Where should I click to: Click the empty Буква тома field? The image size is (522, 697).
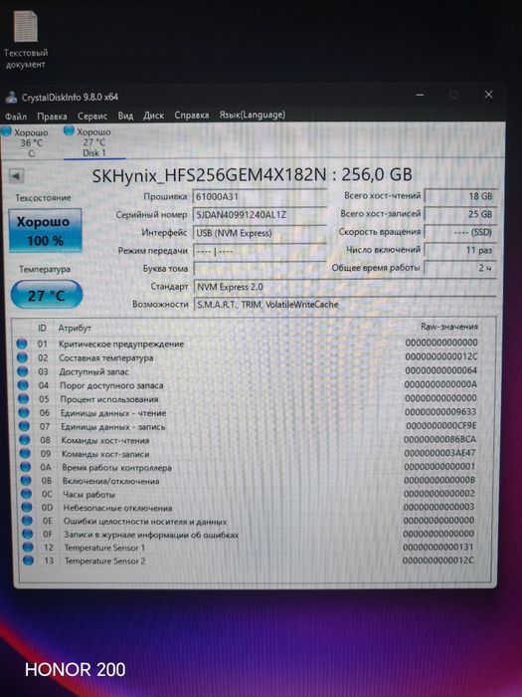coord(260,269)
